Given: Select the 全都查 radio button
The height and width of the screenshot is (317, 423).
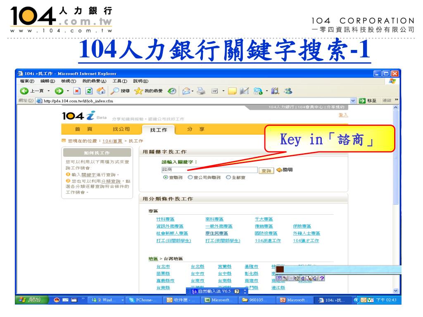Looking at the screenshot, I should coord(228,177).
